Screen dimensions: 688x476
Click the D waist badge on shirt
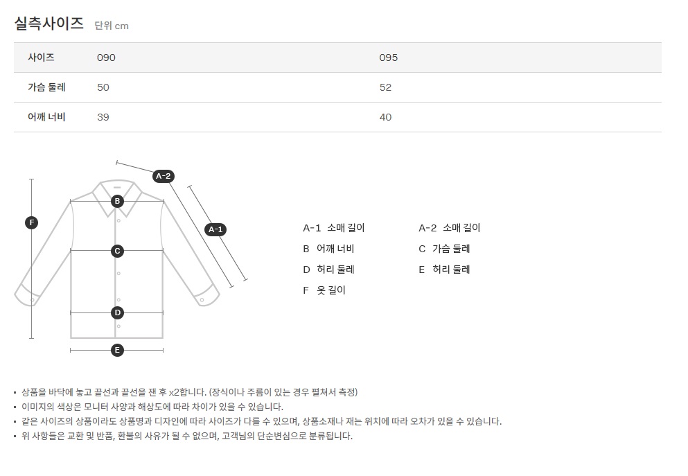tap(117, 312)
